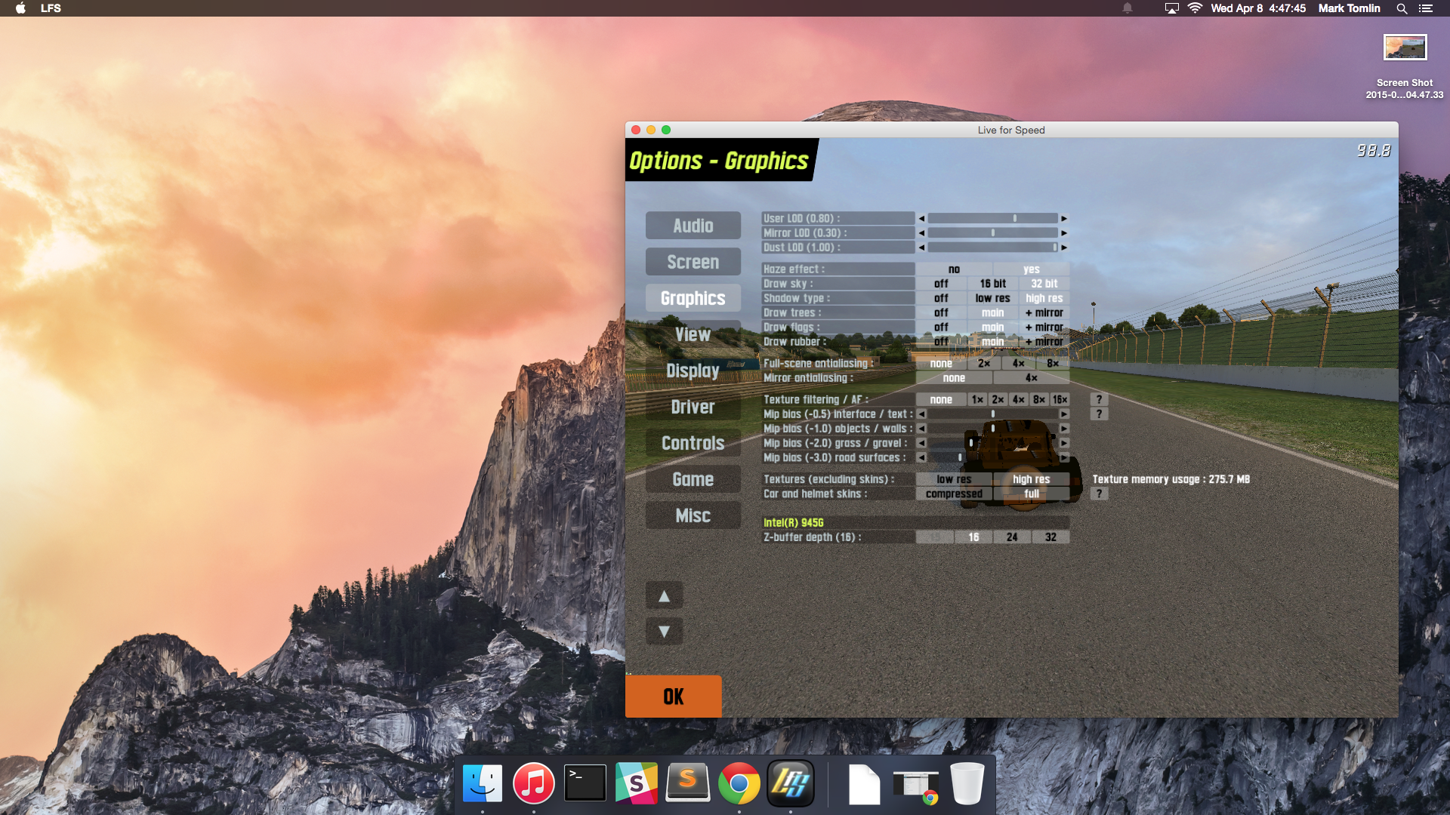Choose 8x Full-scene antialiasing
Viewport: 1450px width, 815px height.
coord(1052,364)
